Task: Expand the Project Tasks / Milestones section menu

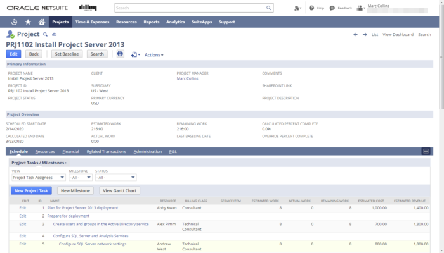Action: pos(39,163)
